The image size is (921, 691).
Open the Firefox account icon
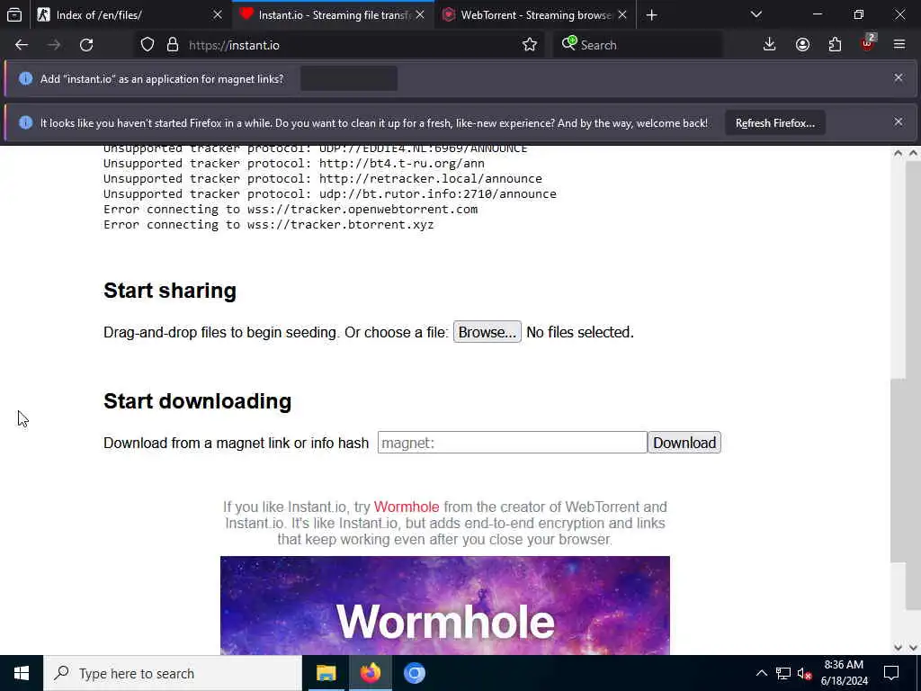(x=802, y=45)
